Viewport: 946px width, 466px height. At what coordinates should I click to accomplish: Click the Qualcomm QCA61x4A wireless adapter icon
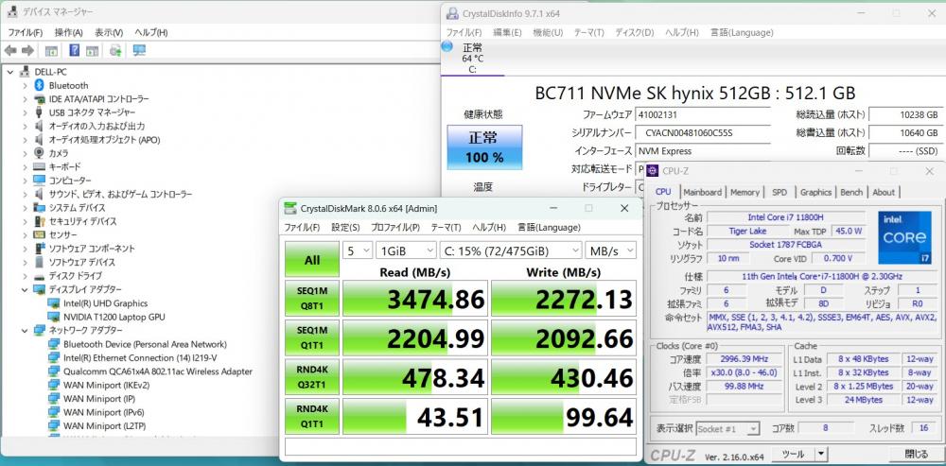click(x=54, y=371)
